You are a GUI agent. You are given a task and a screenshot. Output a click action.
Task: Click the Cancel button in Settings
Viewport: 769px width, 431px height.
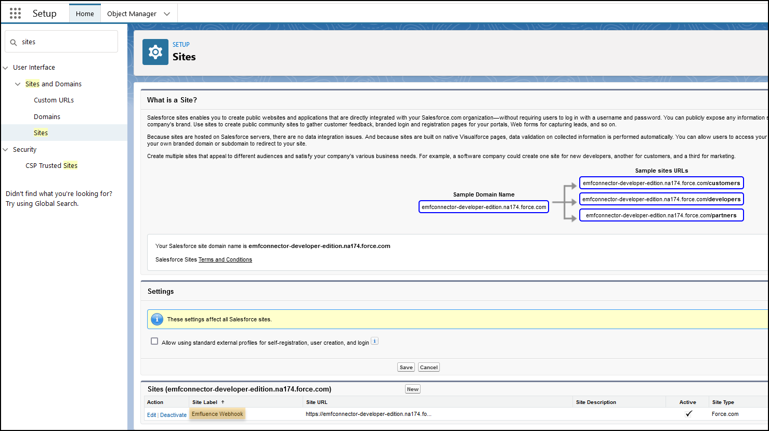429,367
